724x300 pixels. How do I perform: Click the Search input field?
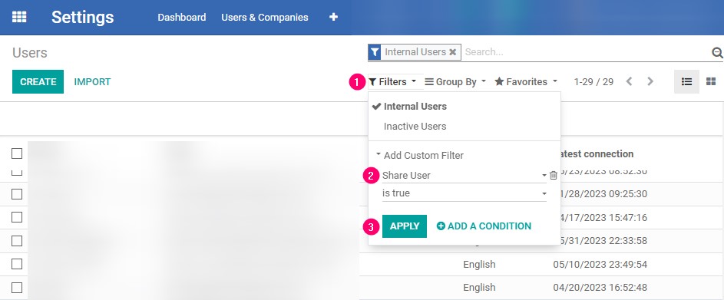coord(587,52)
